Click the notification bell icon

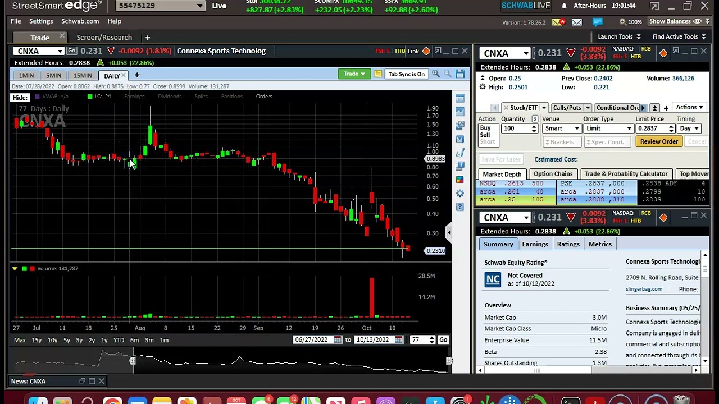point(564,6)
